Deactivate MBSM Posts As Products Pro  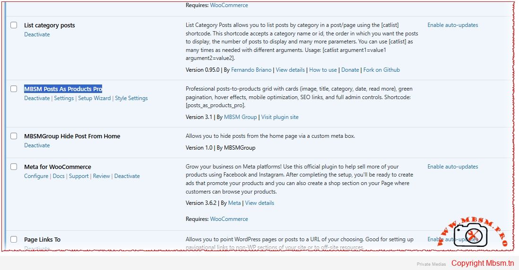tap(37, 98)
